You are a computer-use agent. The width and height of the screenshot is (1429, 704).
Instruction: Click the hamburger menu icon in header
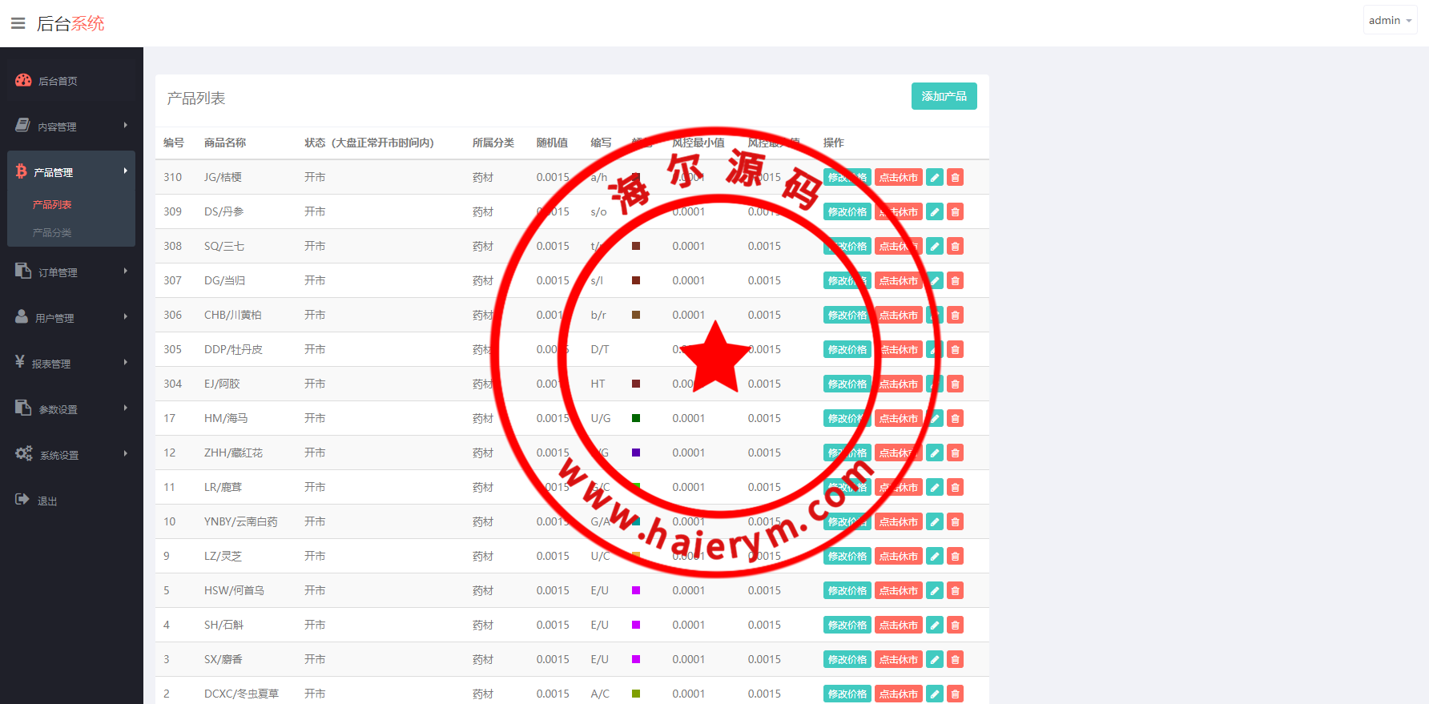pos(18,23)
